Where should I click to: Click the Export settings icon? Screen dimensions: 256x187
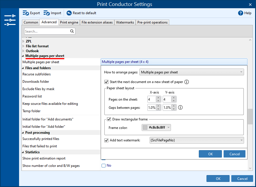pos(26,13)
